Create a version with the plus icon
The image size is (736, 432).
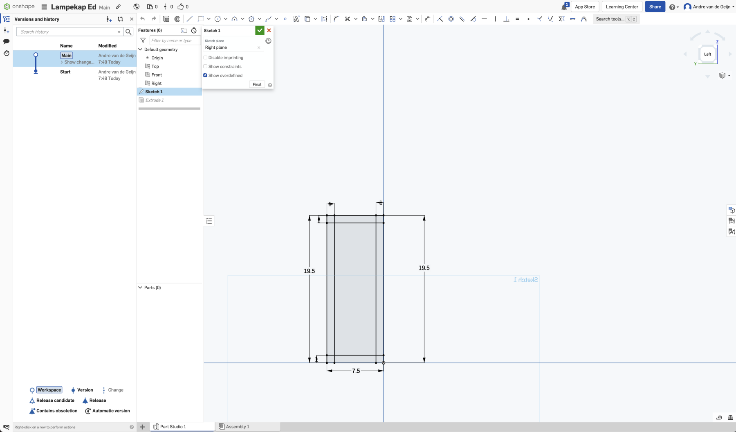109,19
